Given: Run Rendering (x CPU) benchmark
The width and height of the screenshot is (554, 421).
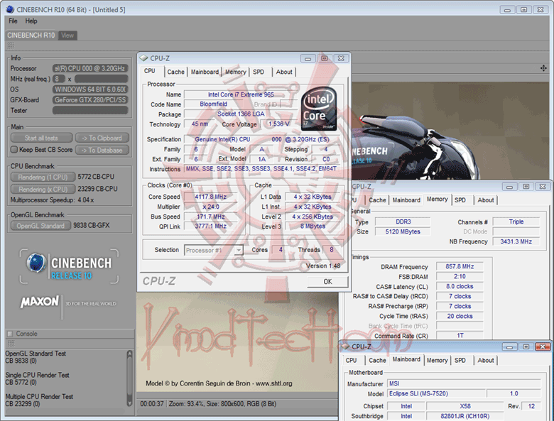Looking at the screenshot, I should [x=43, y=190].
